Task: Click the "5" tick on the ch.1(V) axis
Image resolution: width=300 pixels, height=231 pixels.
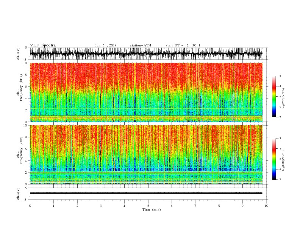Action: 26,48
